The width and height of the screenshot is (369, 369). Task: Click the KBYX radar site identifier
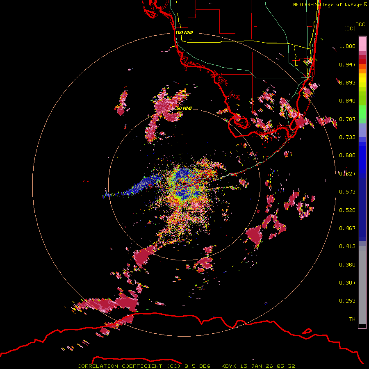230,366
